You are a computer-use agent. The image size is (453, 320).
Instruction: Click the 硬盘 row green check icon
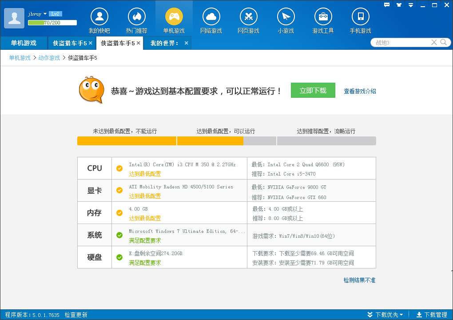tap(119, 257)
